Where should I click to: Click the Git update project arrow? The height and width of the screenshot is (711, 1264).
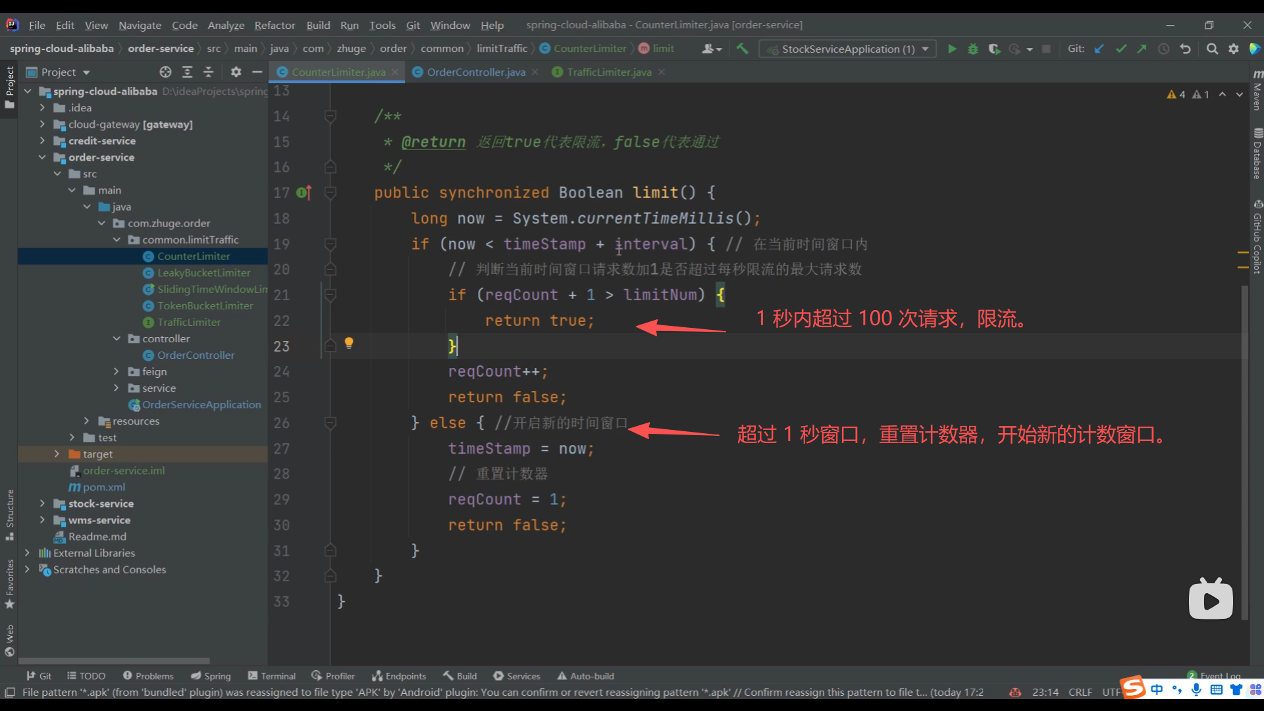[x=1099, y=49]
